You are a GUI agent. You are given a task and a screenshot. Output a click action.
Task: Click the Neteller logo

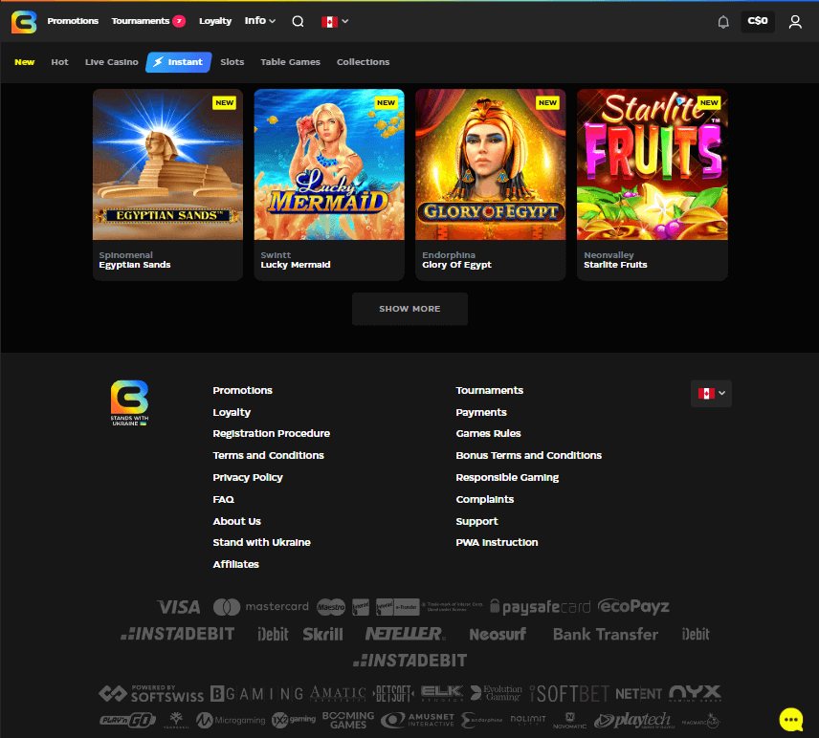click(x=406, y=634)
